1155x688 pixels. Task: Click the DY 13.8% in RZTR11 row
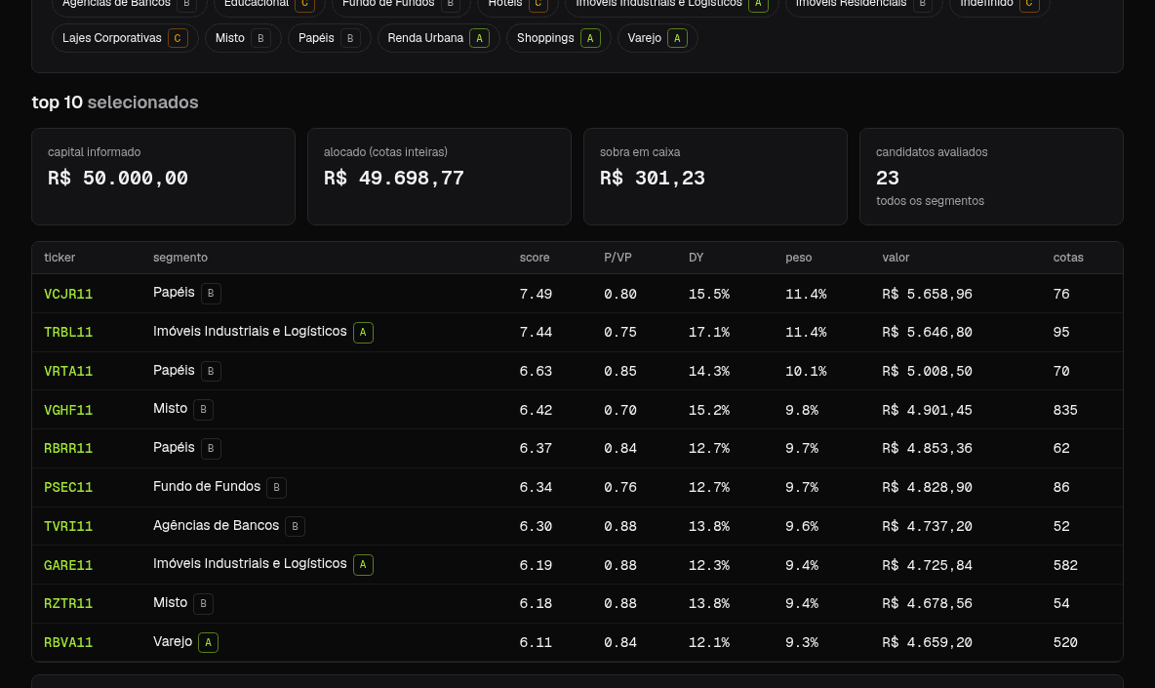(x=709, y=604)
